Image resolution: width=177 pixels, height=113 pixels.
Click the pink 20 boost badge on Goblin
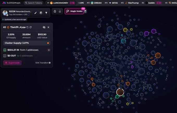tap(159, 3)
